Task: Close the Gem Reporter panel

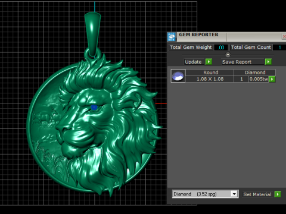Action: tap(284, 36)
